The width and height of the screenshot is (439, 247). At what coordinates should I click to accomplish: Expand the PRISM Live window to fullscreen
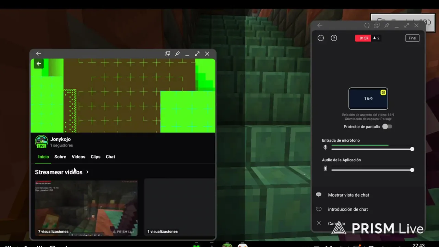tap(406, 25)
